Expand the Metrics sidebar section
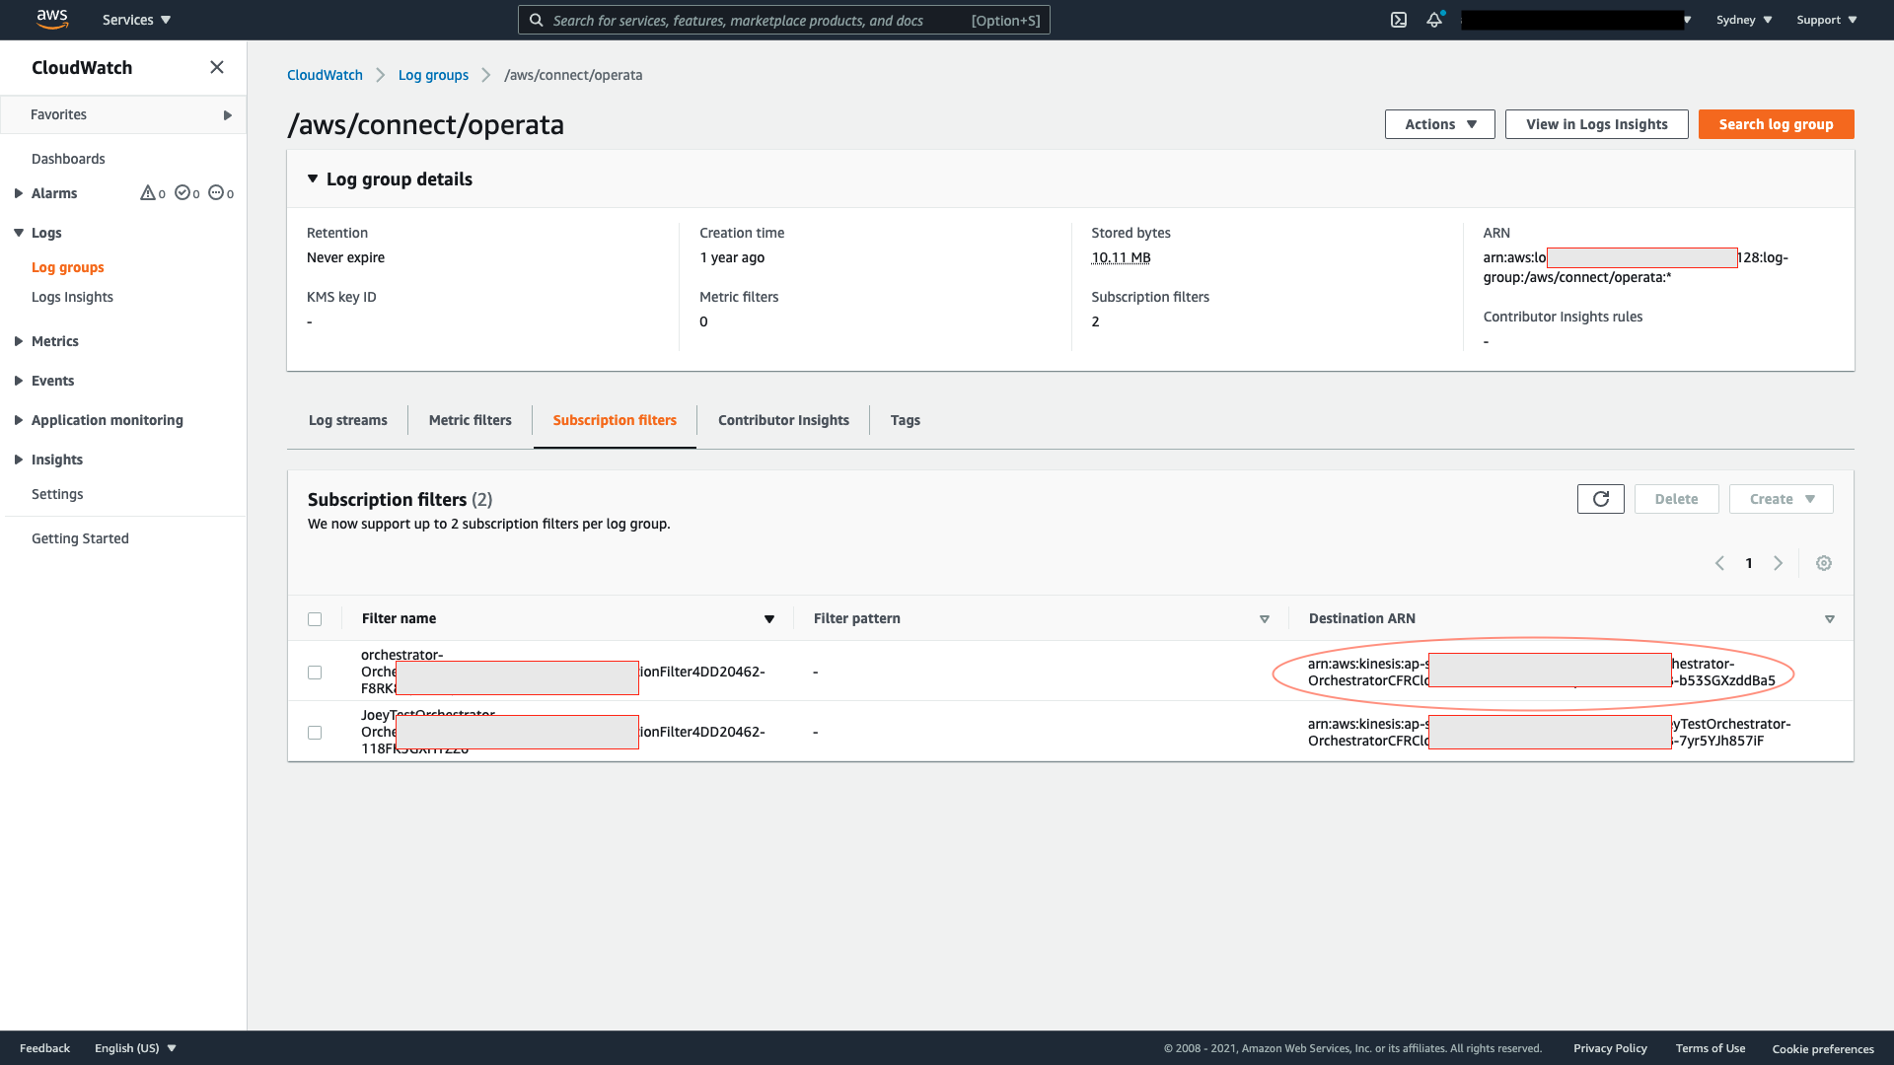Viewport: 1894px width, 1065px height. [x=19, y=341]
